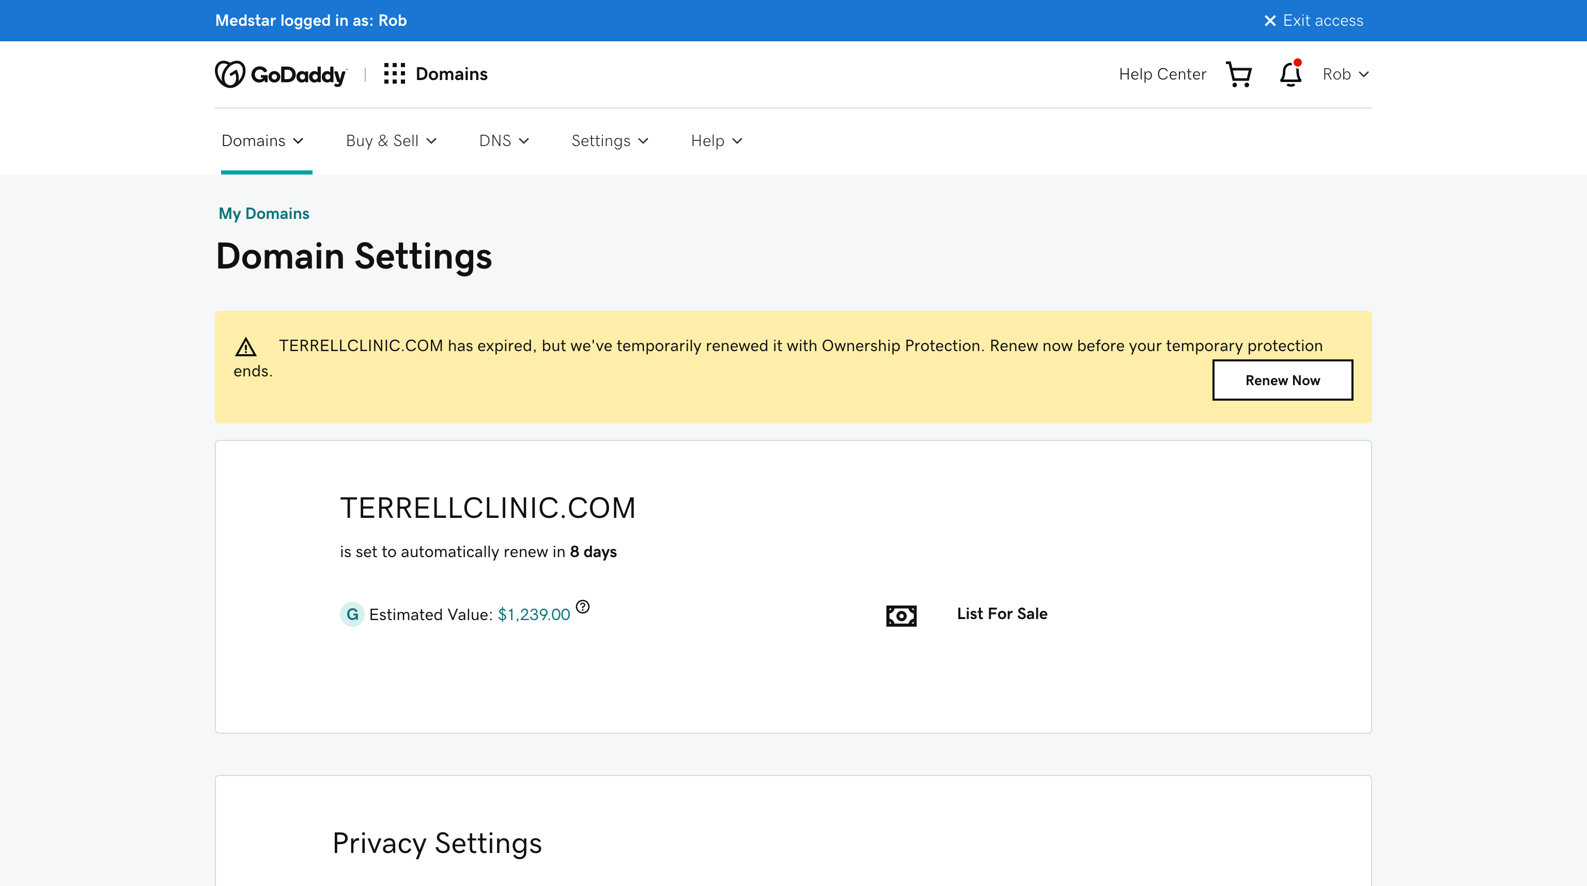1587x886 pixels.
Task: Click the List For Sale link
Action: tap(1002, 614)
